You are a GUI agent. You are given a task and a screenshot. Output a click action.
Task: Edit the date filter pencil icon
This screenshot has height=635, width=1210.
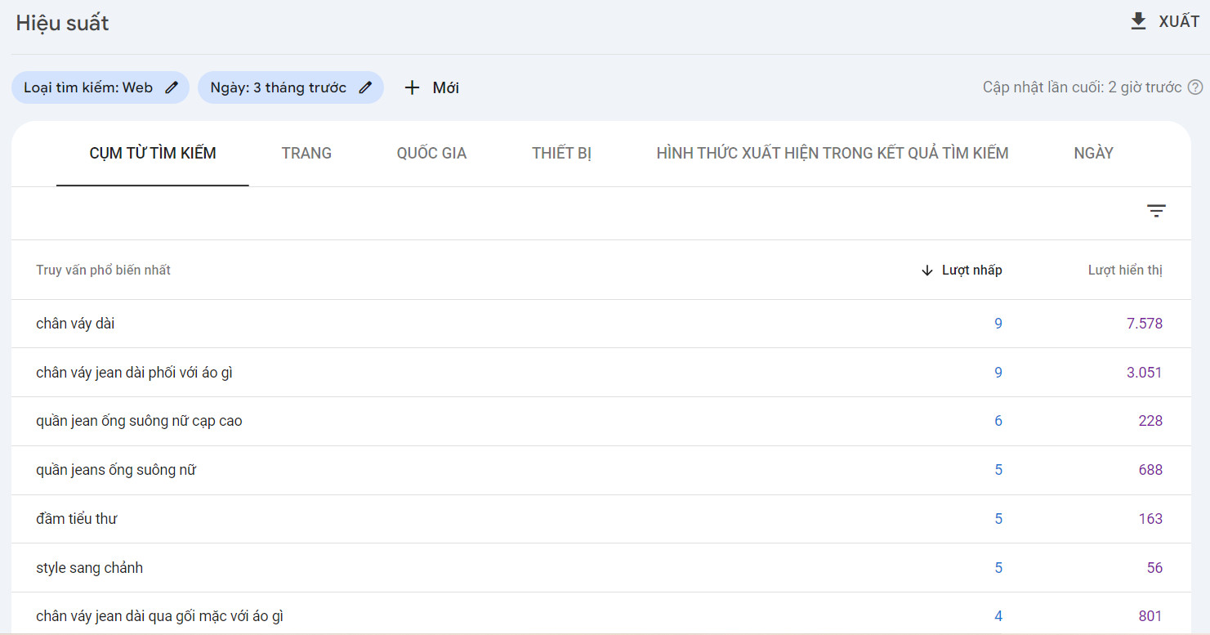point(365,87)
